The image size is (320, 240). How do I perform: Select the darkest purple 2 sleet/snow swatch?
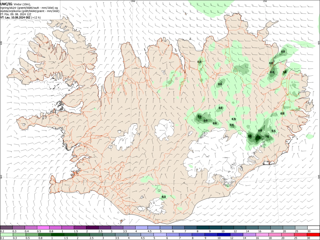point(92,227)
